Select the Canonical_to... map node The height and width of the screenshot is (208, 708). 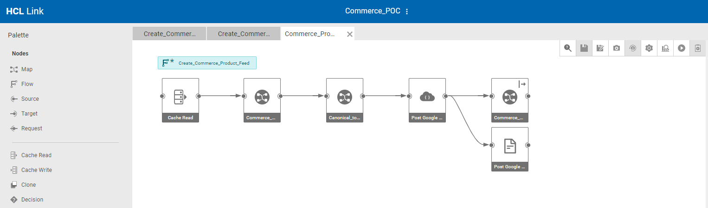pos(345,100)
